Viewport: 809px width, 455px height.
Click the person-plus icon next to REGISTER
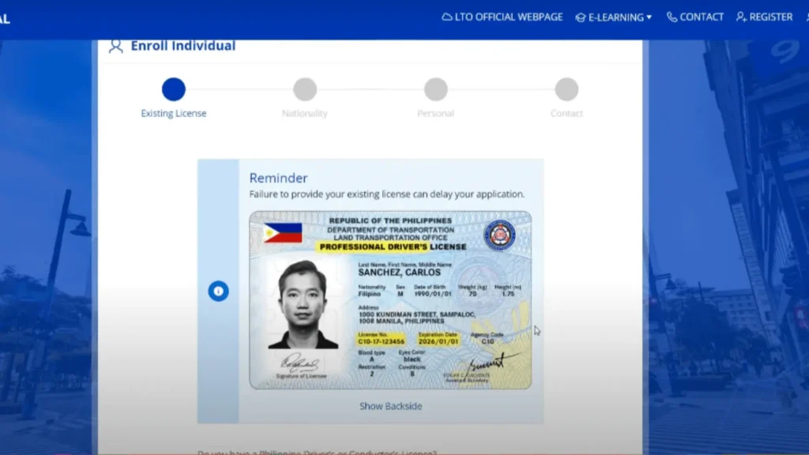click(739, 17)
